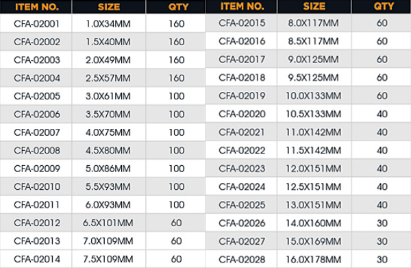411x268 pixels.
Task: Select size 5.5X93MM
Action: tap(108, 186)
